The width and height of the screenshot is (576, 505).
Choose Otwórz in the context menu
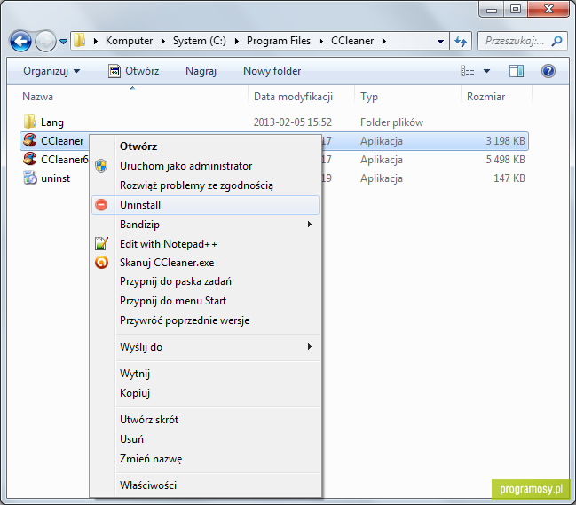coord(205,146)
